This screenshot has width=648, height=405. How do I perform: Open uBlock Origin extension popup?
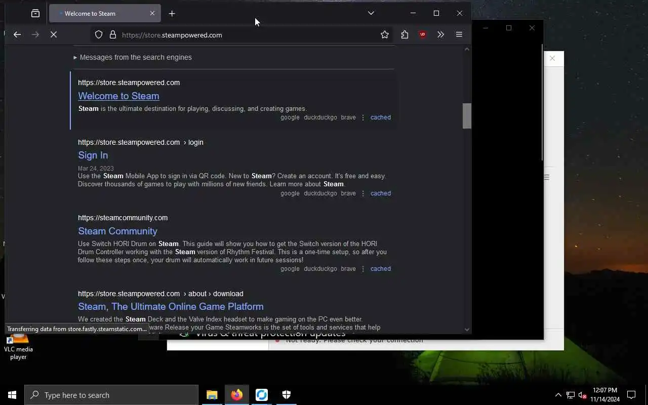[422, 34]
